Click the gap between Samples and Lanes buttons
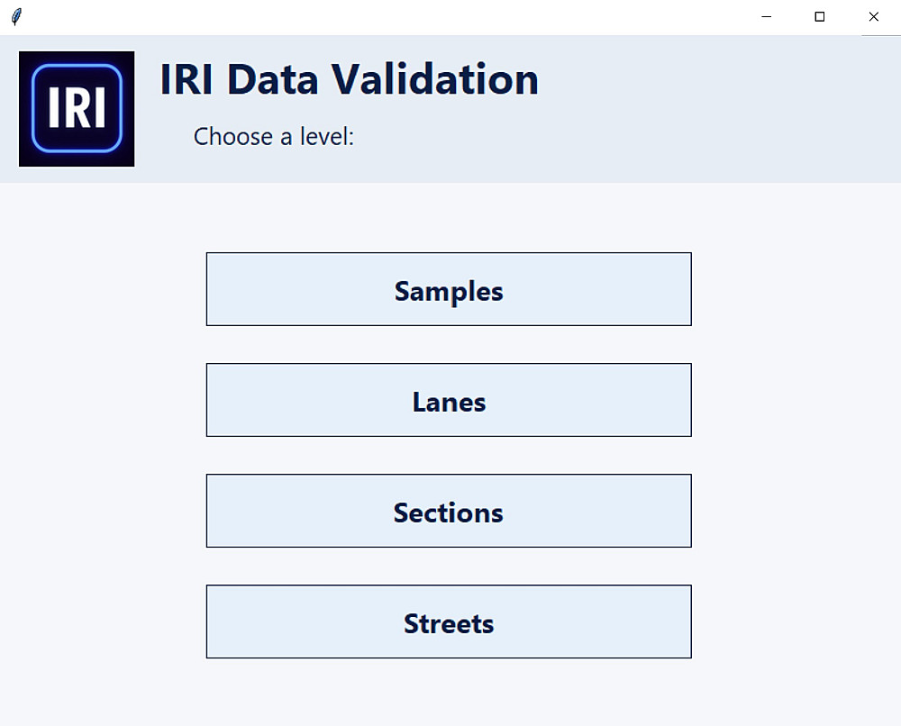Screen dimensions: 901x726 click(x=449, y=345)
